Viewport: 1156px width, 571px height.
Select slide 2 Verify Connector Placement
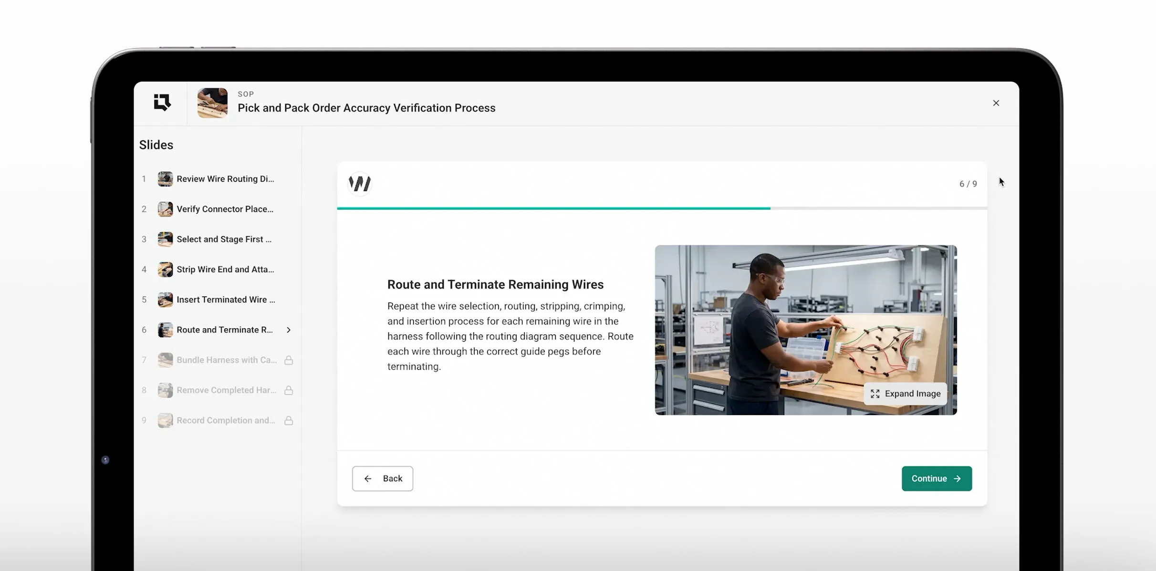click(217, 209)
